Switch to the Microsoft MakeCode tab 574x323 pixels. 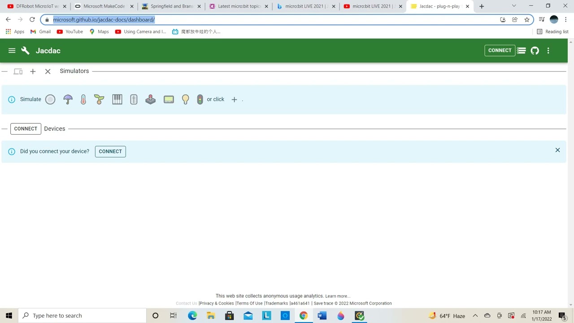coord(104,6)
